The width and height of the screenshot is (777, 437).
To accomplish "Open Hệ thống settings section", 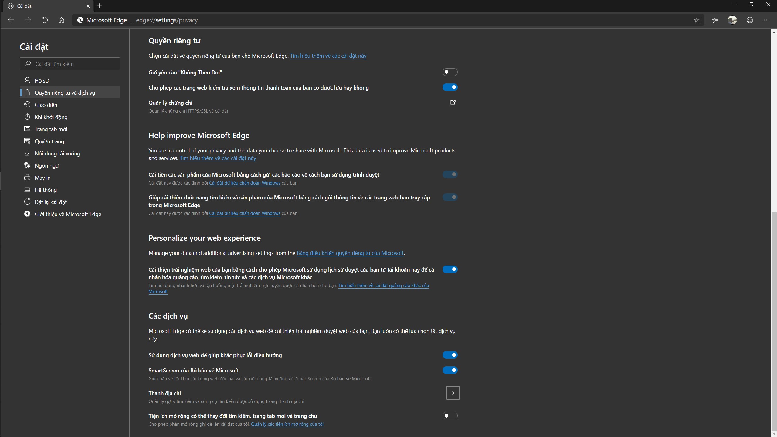I will tap(70, 190).
